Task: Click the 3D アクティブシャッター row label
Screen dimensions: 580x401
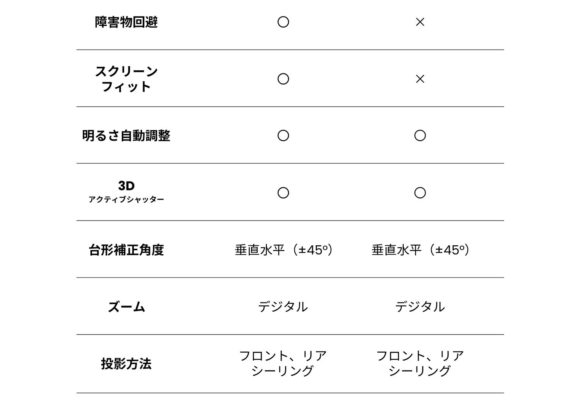Action: click(126, 192)
